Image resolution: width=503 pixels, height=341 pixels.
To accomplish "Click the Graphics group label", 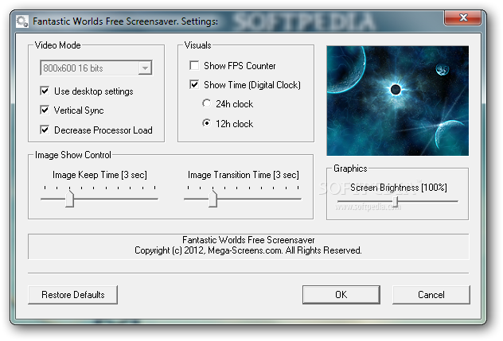I will coord(350,169).
